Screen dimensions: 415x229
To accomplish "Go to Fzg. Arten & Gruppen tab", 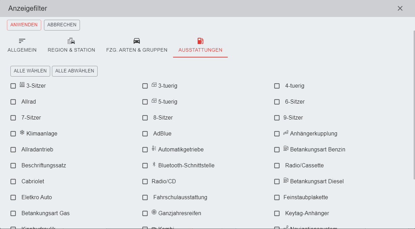I will (137, 45).
